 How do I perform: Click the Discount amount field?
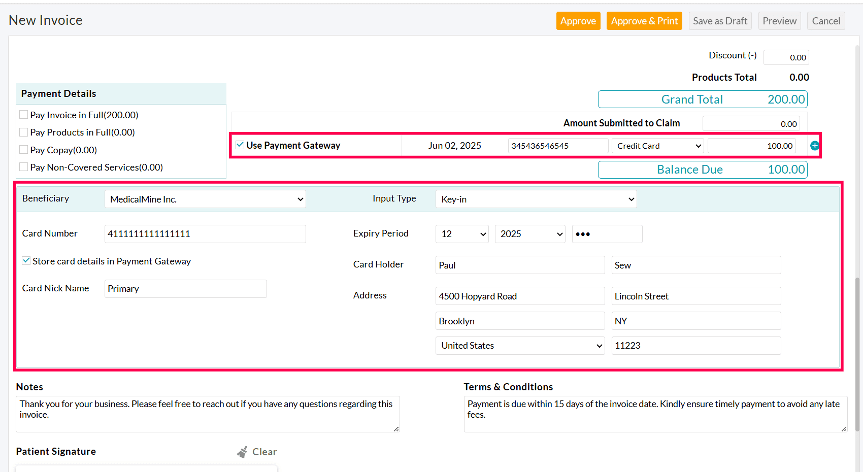click(786, 57)
